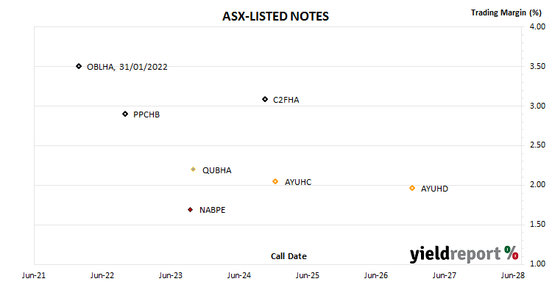The width and height of the screenshot is (552, 287).
Task: Click the OBLHA diamond data marker
Action: coord(79,66)
